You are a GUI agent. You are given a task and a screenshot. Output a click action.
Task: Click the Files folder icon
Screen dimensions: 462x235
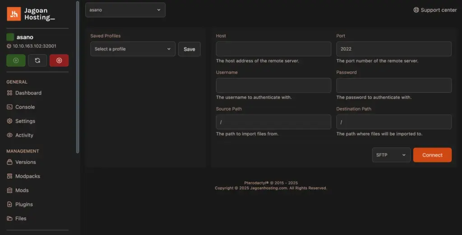[x=9, y=218]
